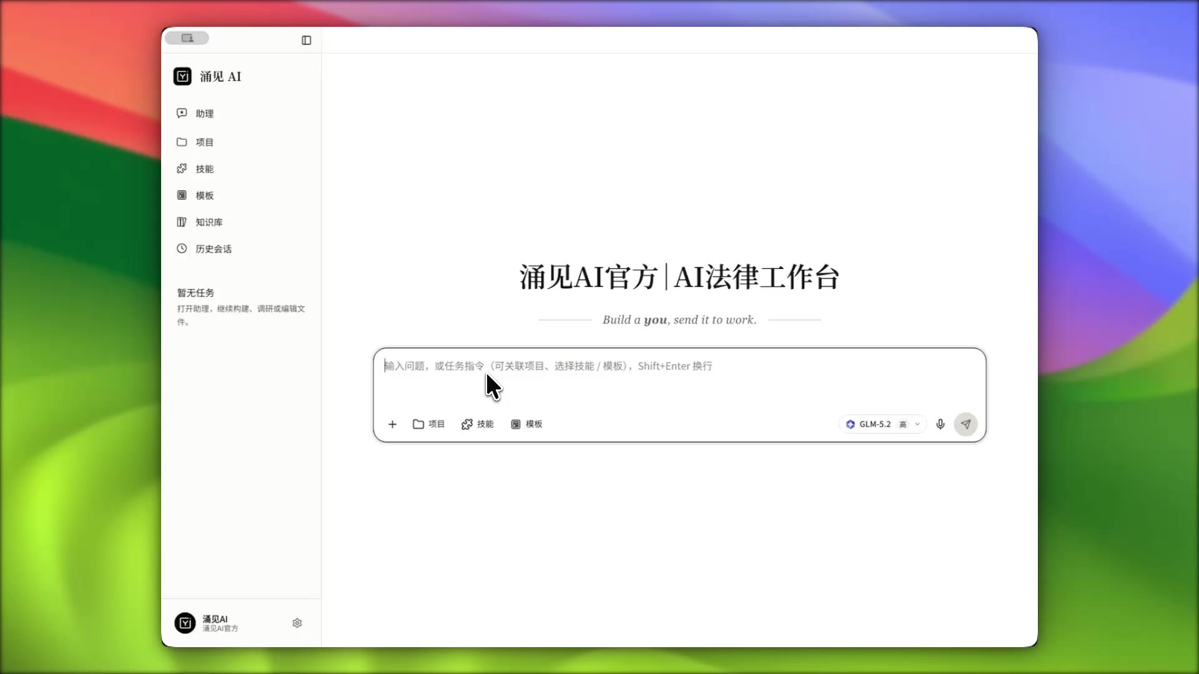Click the 涌见 AI logo in sidebar header

tap(182, 77)
